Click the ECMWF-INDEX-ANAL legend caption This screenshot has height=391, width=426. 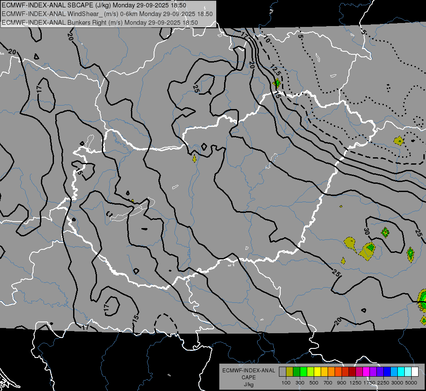point(248,371)
